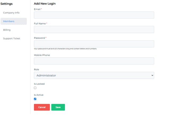The height and width of the screenshot is (119, 182).
Task: Click the Add New Login heading
Action: point(45,4)
